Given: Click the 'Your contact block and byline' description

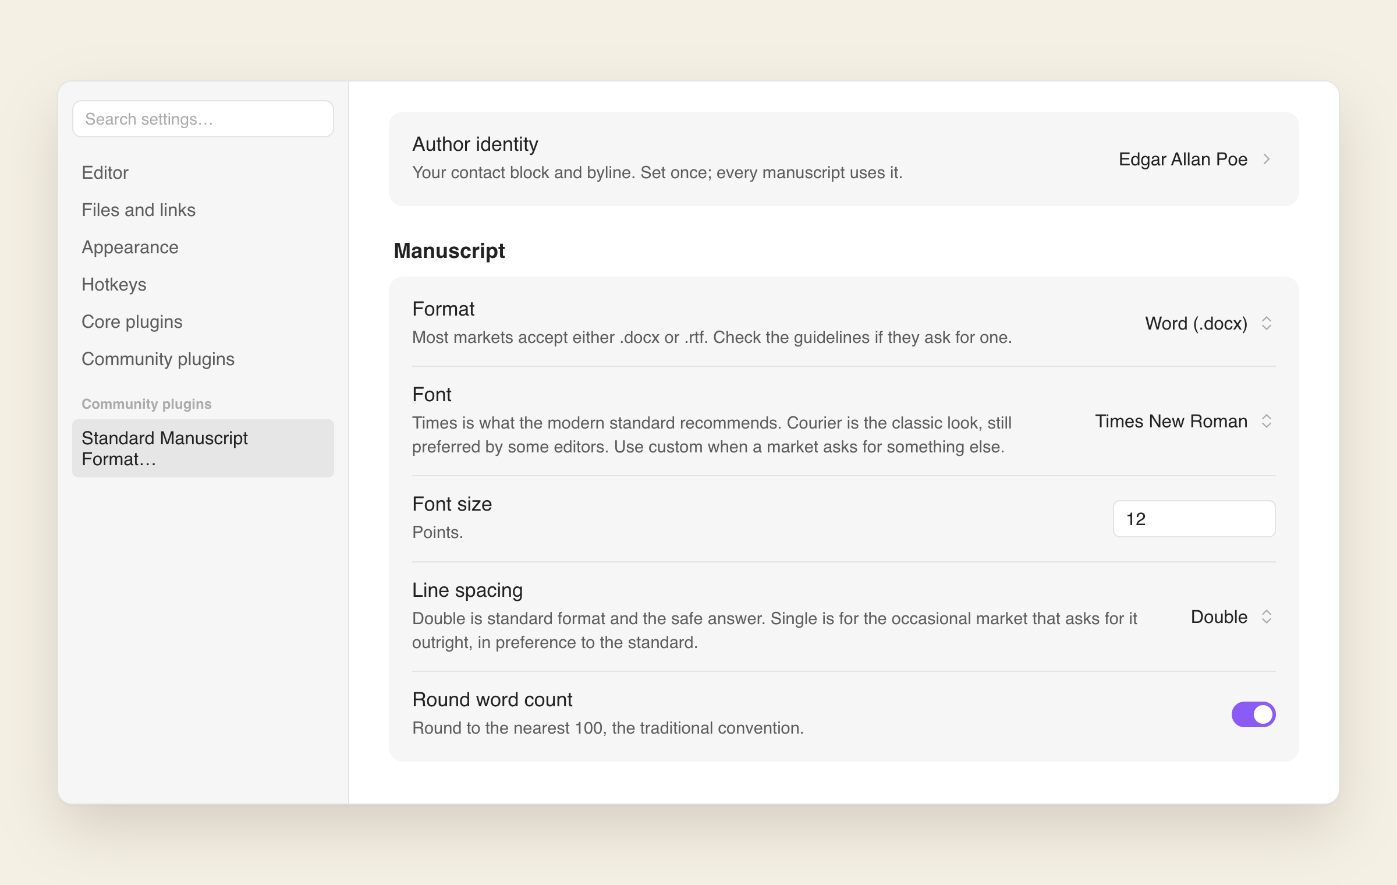Looking at the screenshot, I should point(657,172).
